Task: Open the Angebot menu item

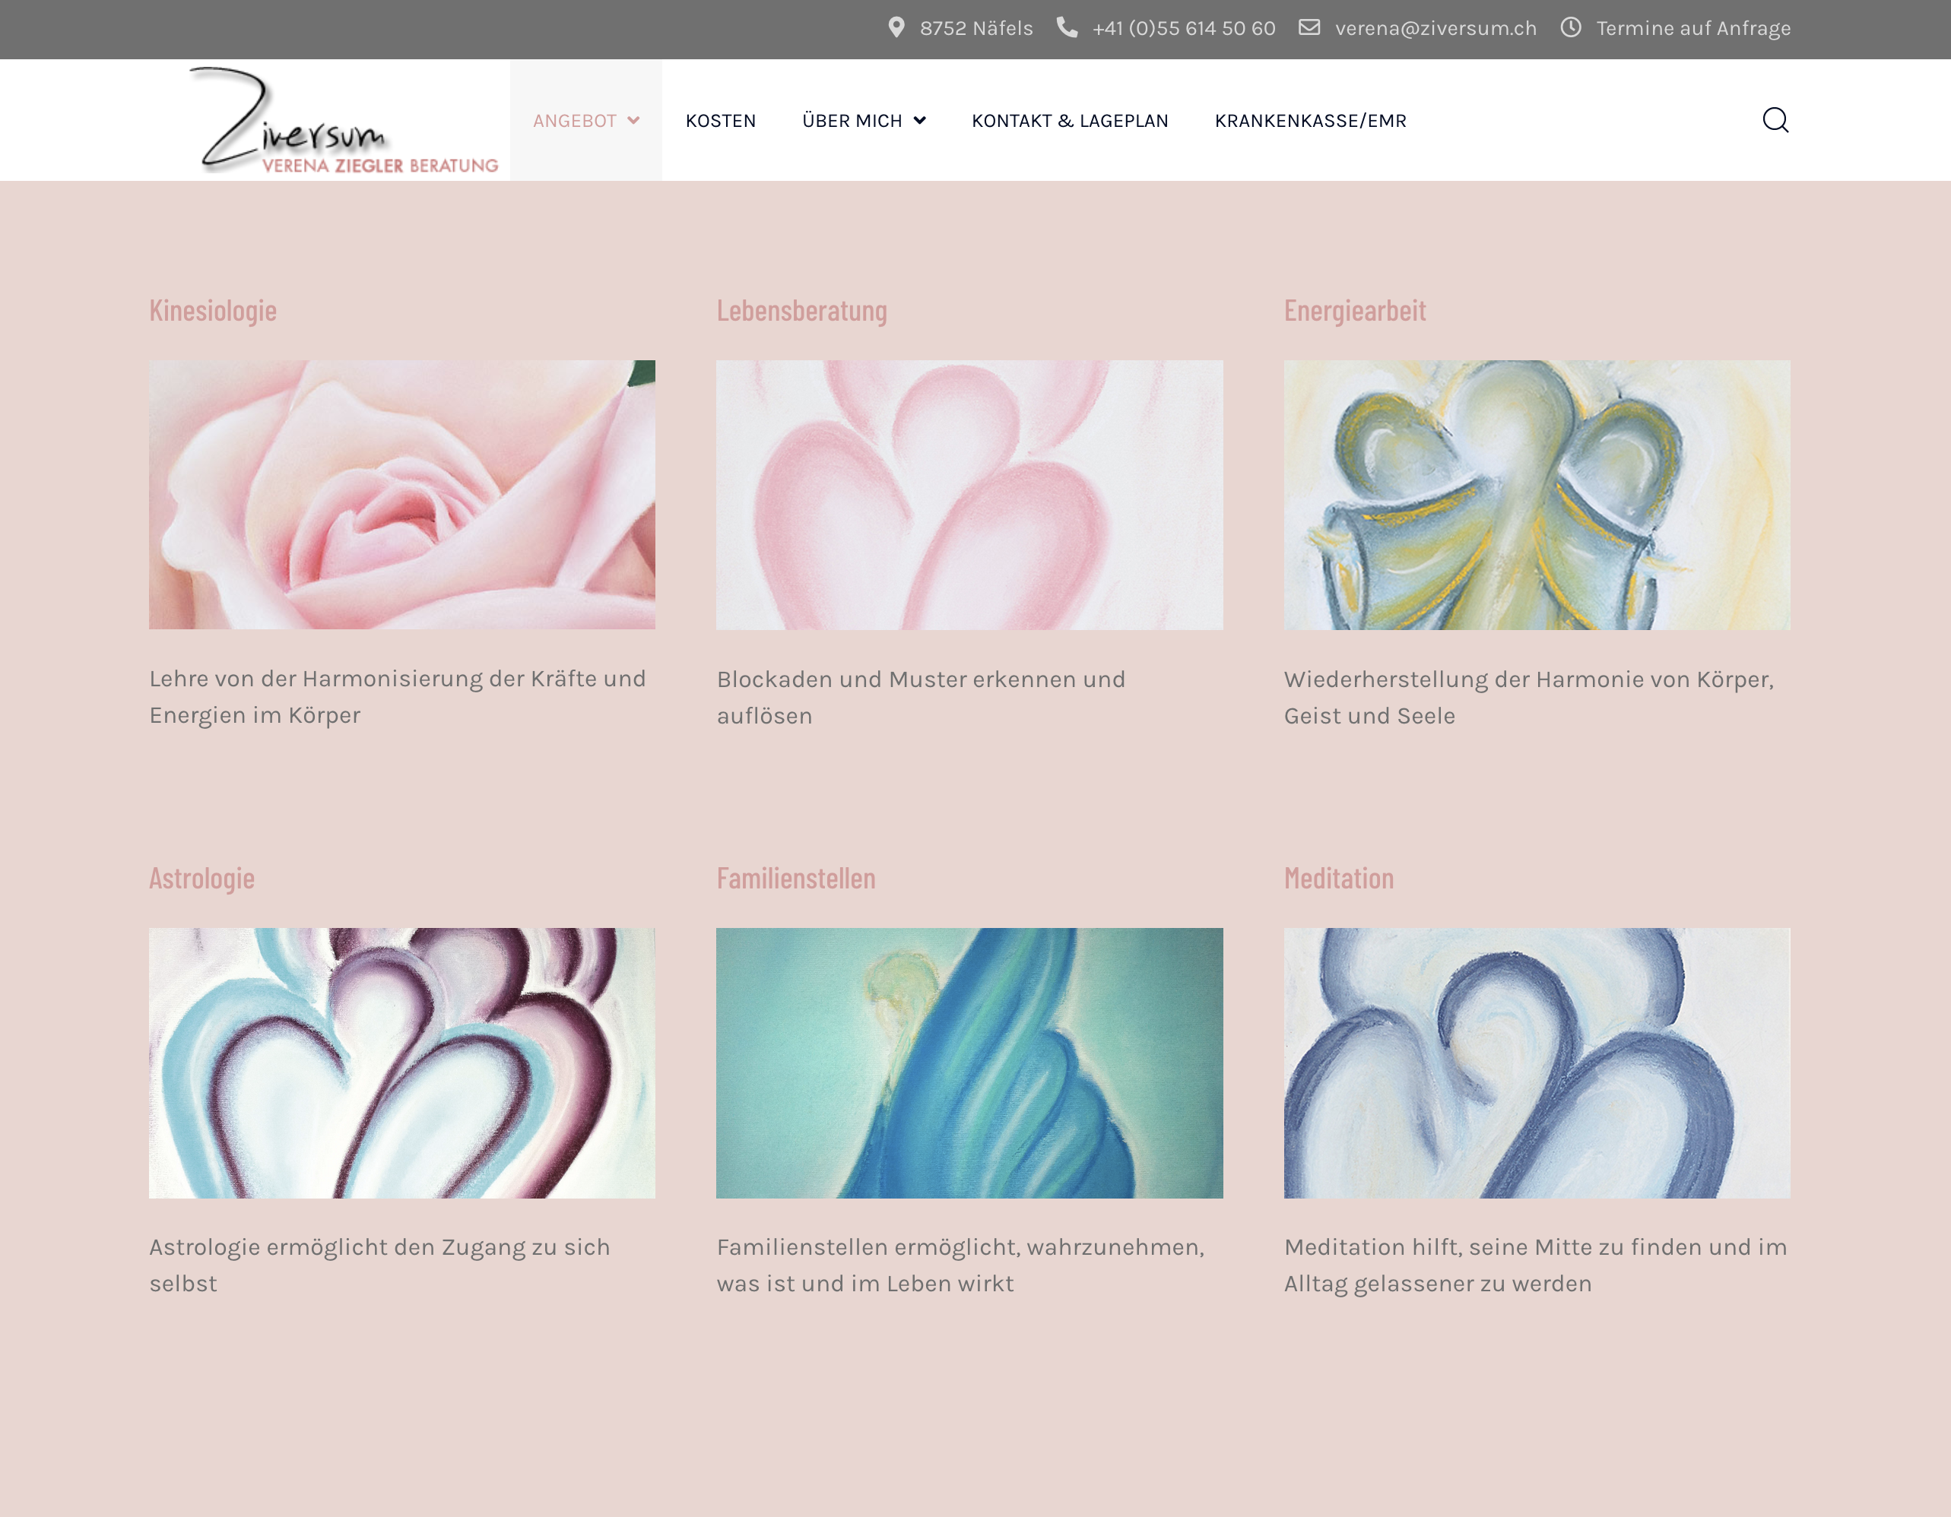Action: [574, 121]
